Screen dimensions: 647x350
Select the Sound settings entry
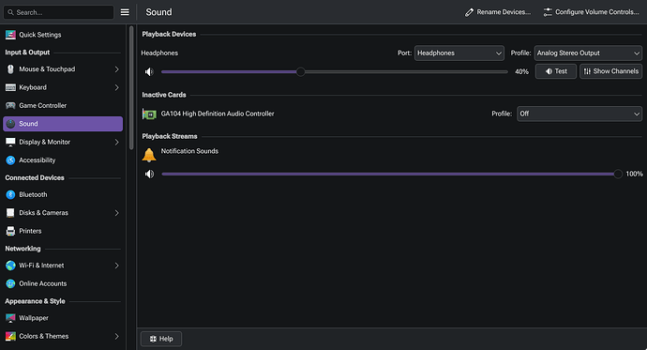63,124
